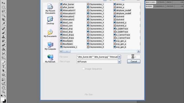Image resolution: width=184 pixels, height=103 pixels.
Task: Select the History Brush tool
Action: click(x=3, y=41)
